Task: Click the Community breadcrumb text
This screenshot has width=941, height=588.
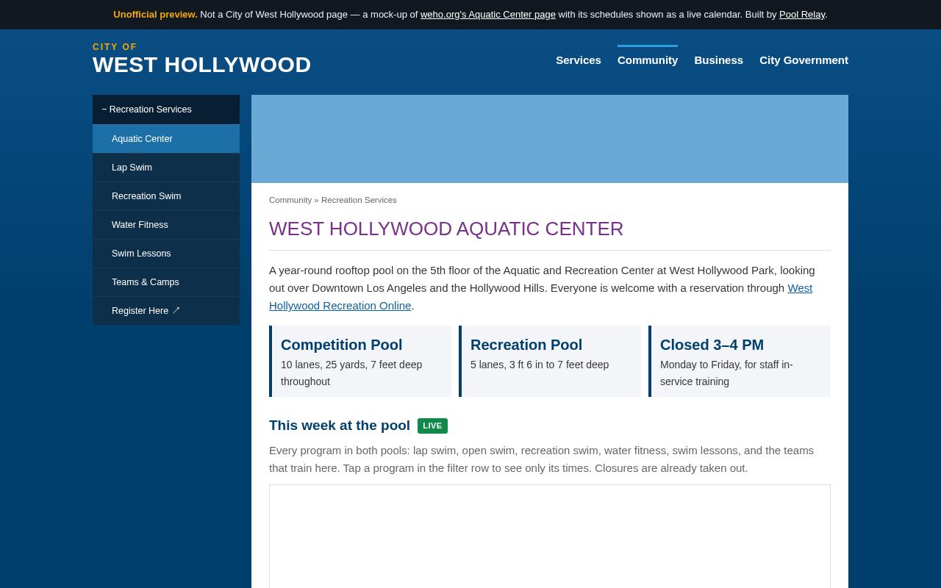Action: click(290, 200)
